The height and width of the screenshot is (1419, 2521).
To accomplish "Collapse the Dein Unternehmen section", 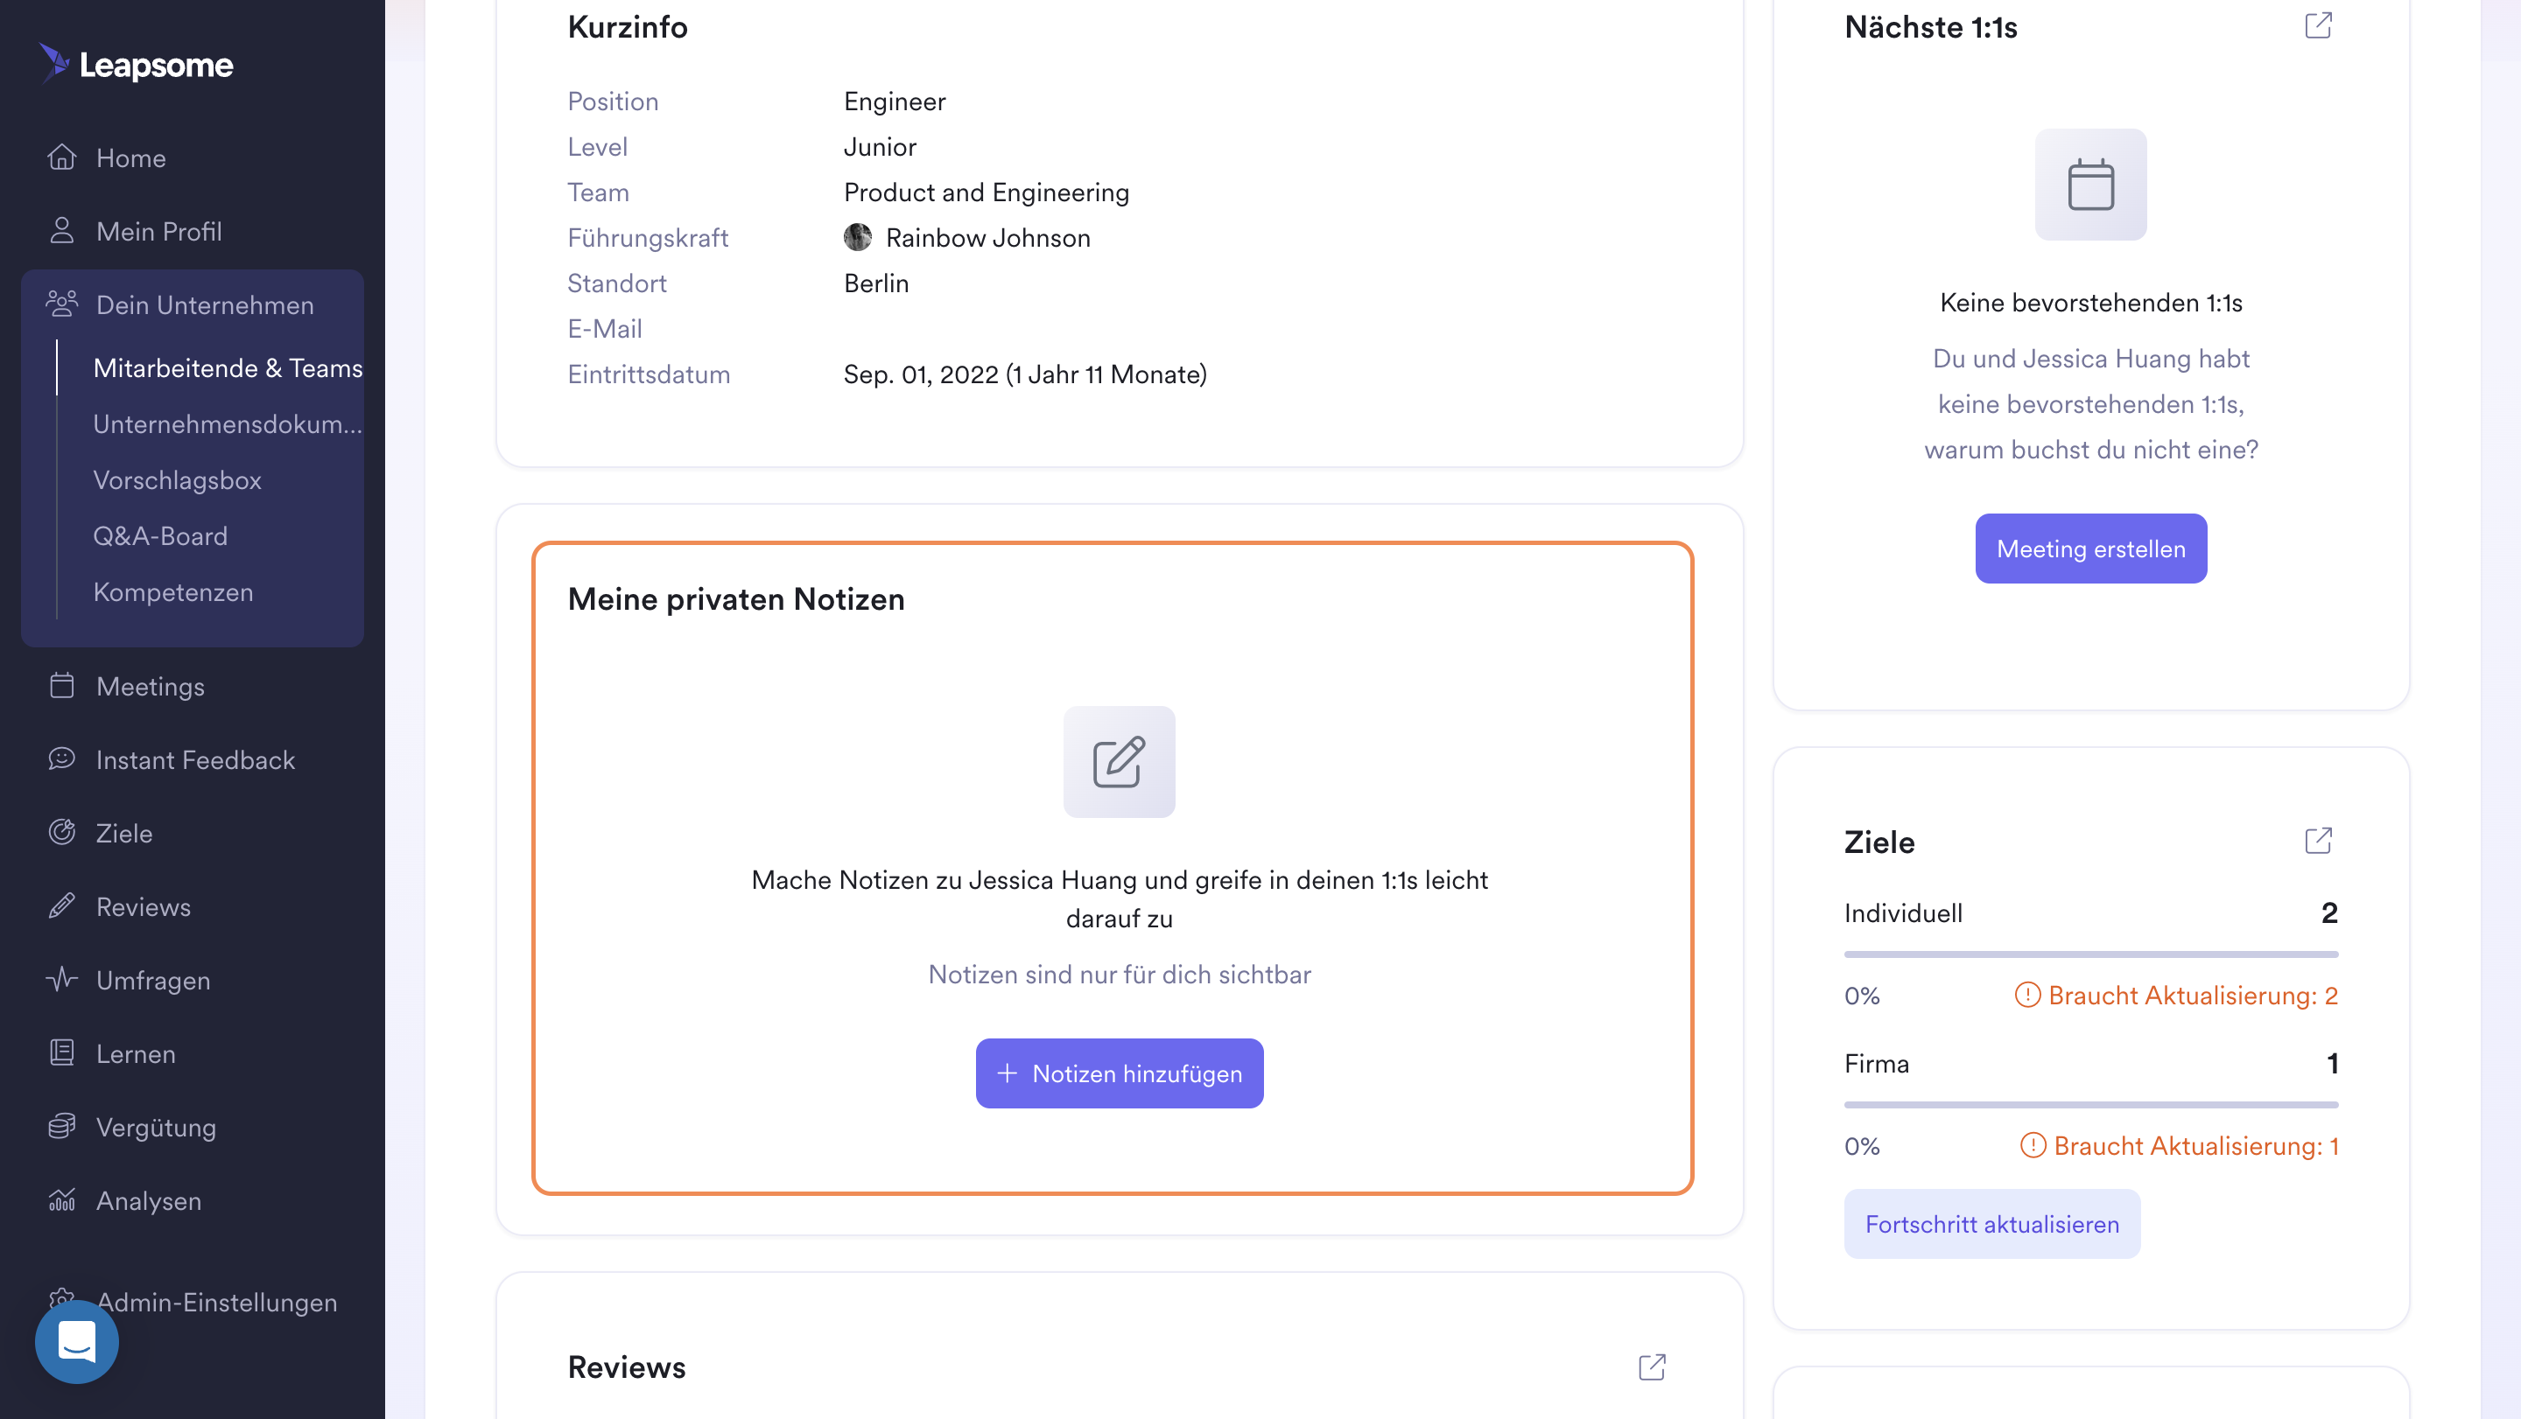I will (193, 304).
